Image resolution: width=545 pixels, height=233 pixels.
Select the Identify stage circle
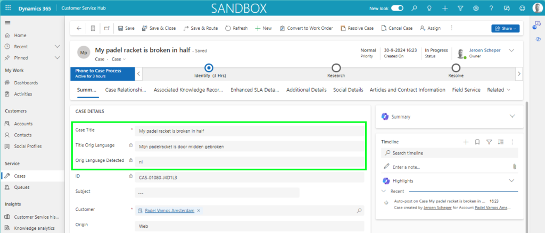[209, 67]
